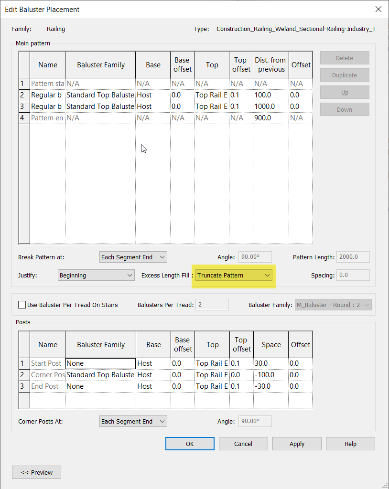This screenshot has width=389, height=489.
Task: Select main pattern row 2 header
Action: [x=24, y=95]
